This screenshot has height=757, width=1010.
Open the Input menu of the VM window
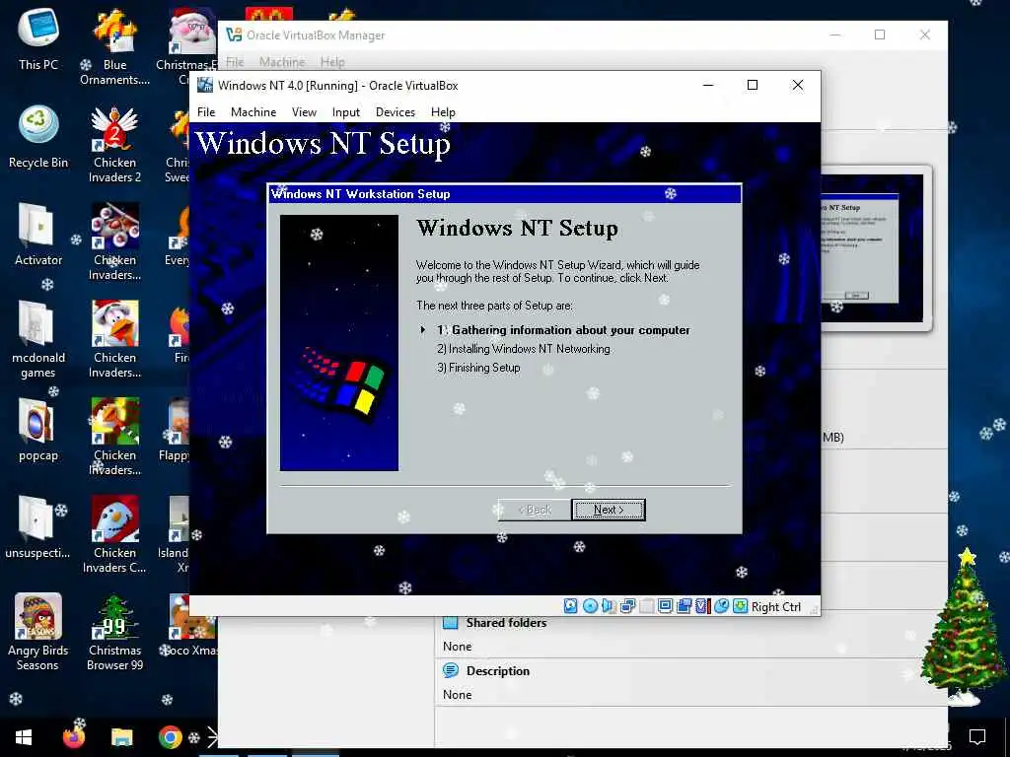click(346, 112)
